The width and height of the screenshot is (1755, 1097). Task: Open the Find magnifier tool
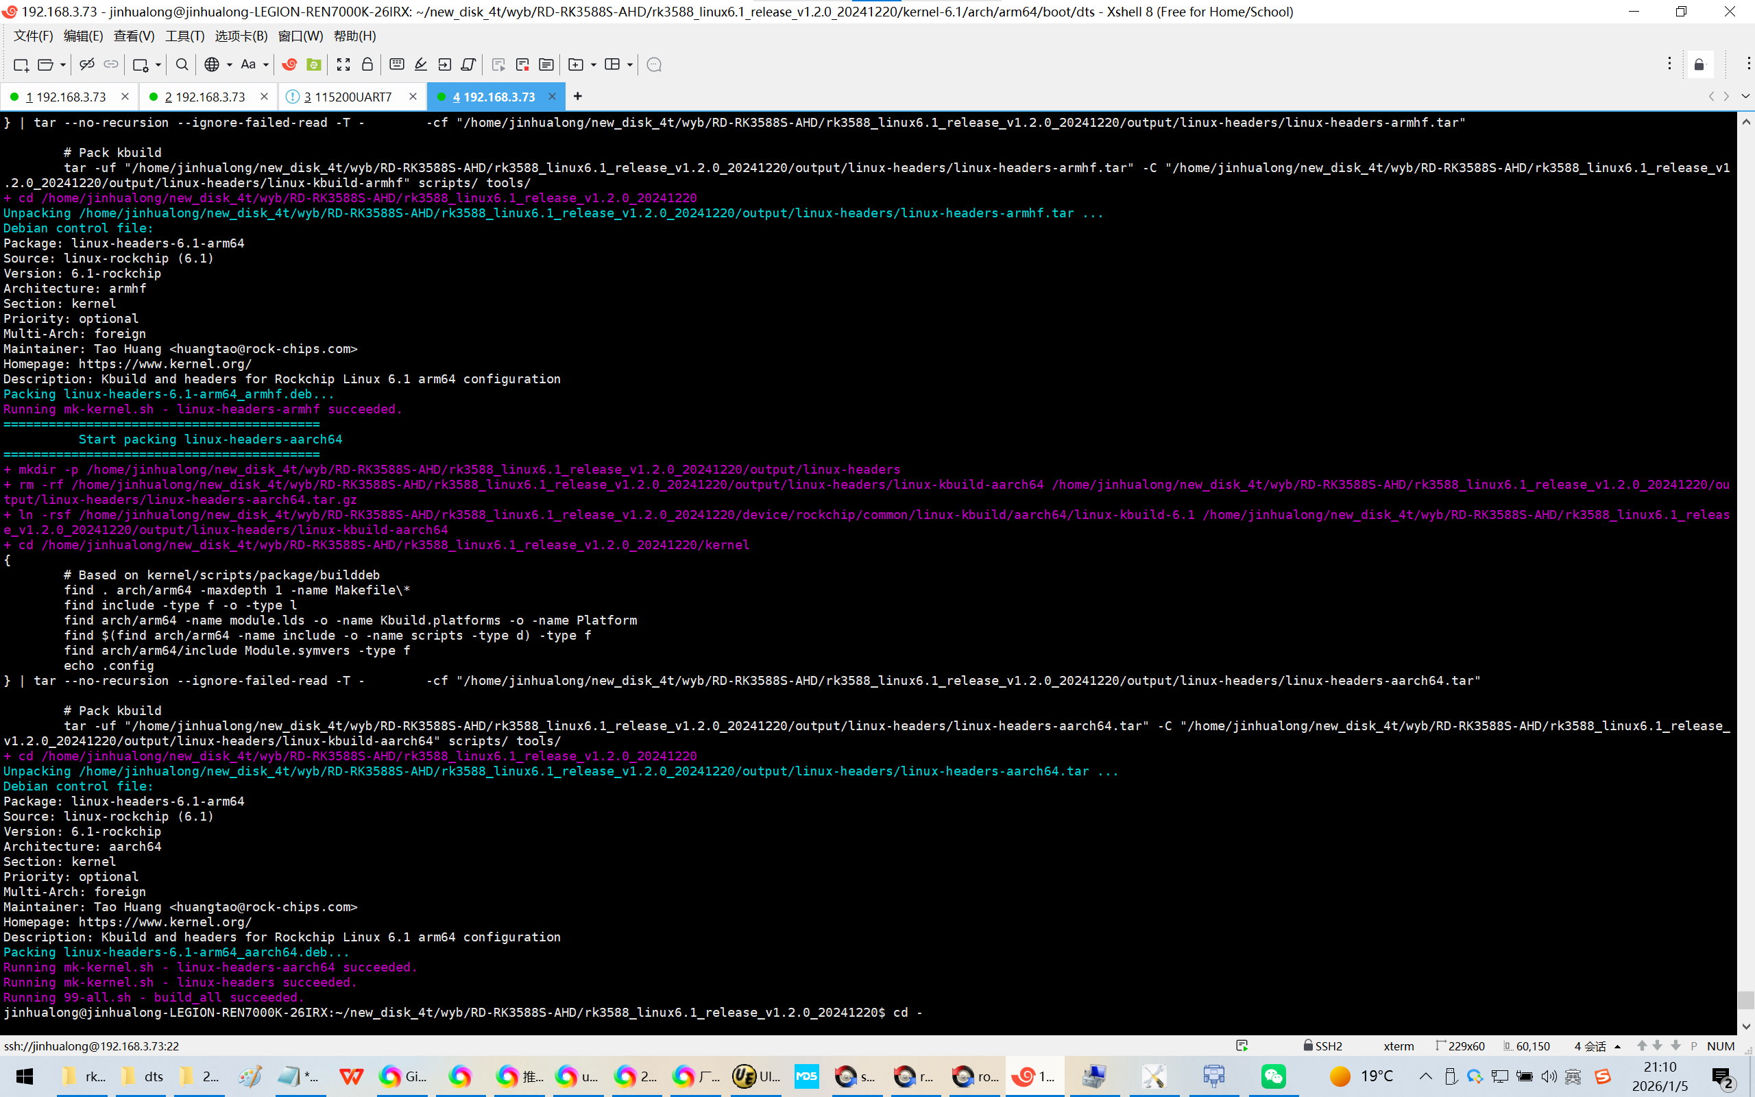(x=182, y=64)
